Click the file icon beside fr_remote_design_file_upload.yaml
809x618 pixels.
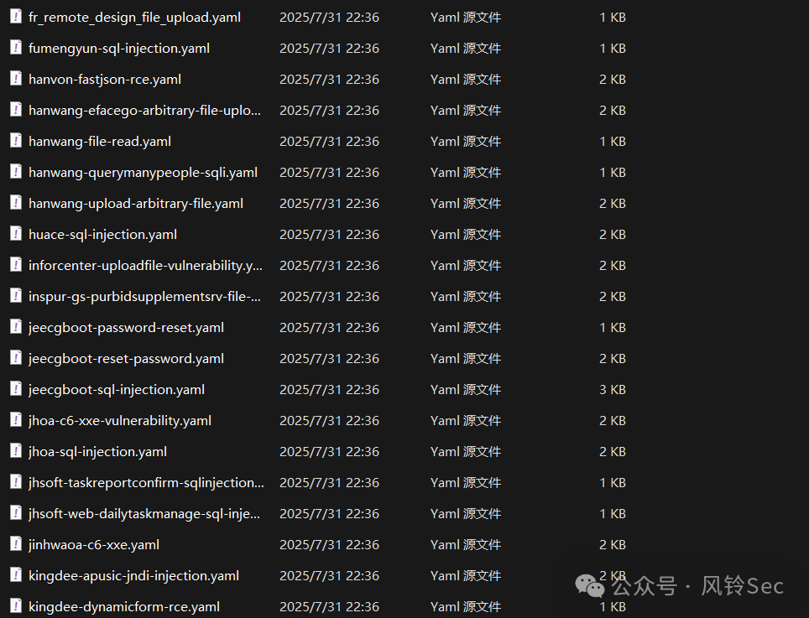(x=15, y=17)
